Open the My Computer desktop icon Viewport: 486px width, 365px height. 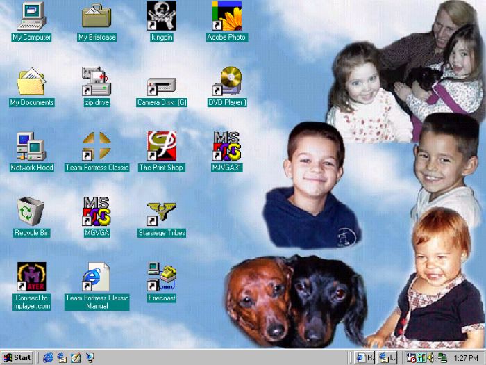pyautogui.click(x=31, y=17)
